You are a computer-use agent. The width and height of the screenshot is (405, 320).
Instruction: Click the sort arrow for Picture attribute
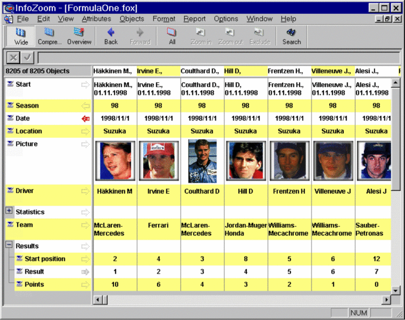(85, 144)
